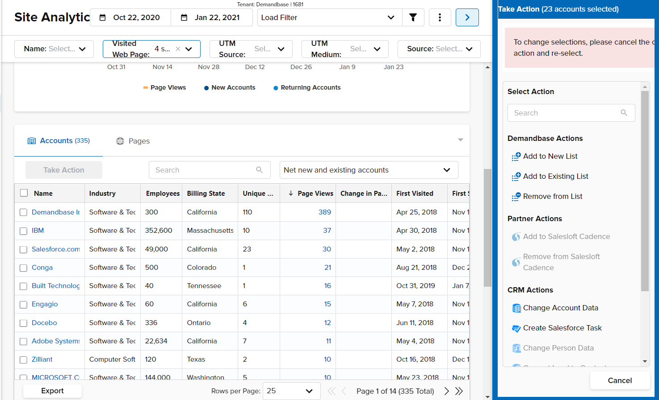Open the Source filter dropdown
Viewport: 659px width, 400px height.
(439, 49)
